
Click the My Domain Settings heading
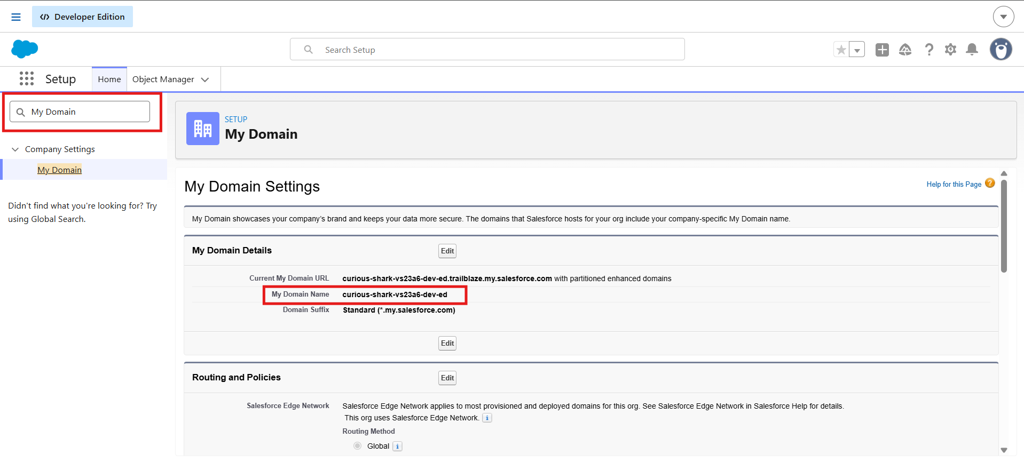pyautogui.click(x=252, y=186)
